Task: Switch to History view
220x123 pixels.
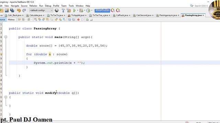Action: 11,19
